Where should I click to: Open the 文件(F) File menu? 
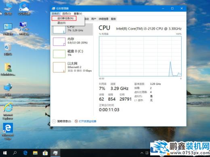coord(55,14)
